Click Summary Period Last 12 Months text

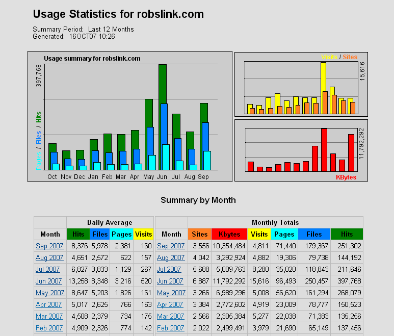[83, 29]
